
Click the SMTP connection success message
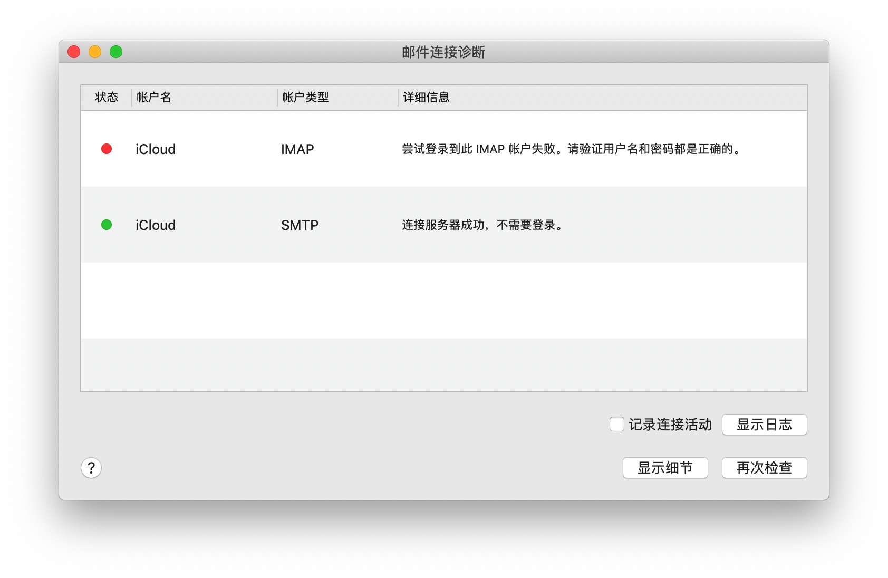pyautogui.click(x=483, y=225)
